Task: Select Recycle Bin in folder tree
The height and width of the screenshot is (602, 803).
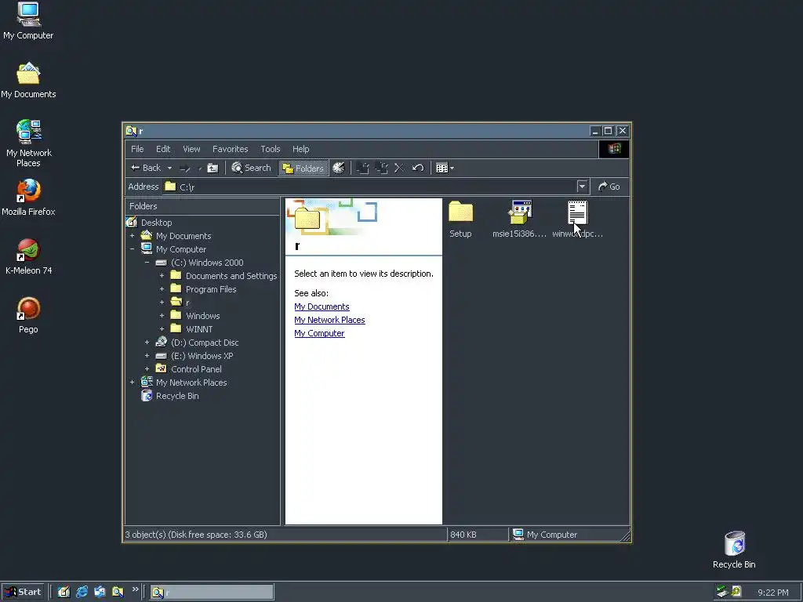Action: [x=177, y=396]
